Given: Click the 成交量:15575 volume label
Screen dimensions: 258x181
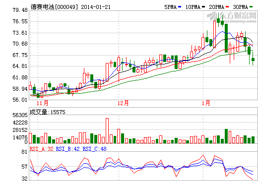Looking at the screenshot, I should tap(48, 112).
